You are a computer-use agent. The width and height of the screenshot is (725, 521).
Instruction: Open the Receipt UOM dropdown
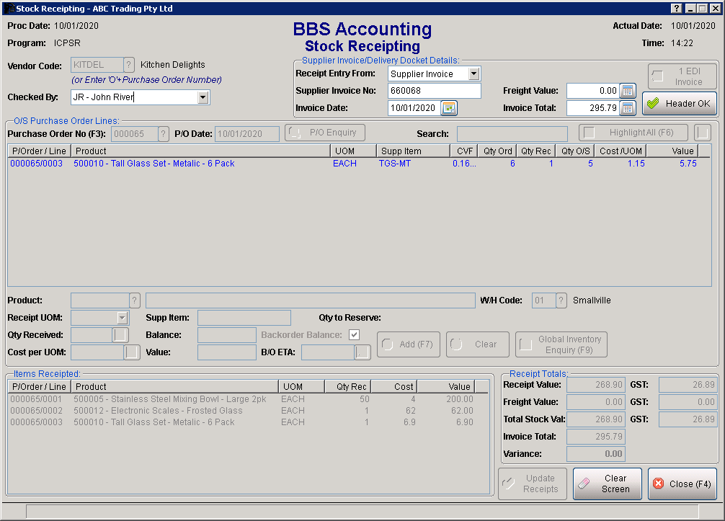pyautogui.click(x=122, y=318)
